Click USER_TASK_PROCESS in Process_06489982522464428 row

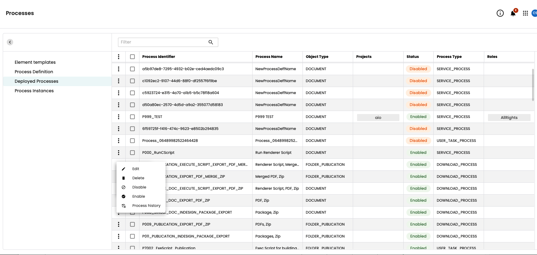[456, 141]
